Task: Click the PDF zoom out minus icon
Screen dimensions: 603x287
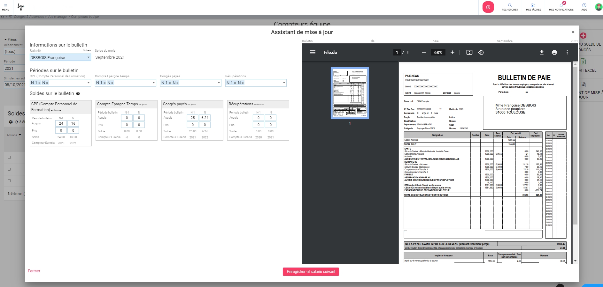Action: tap(424, 52)
